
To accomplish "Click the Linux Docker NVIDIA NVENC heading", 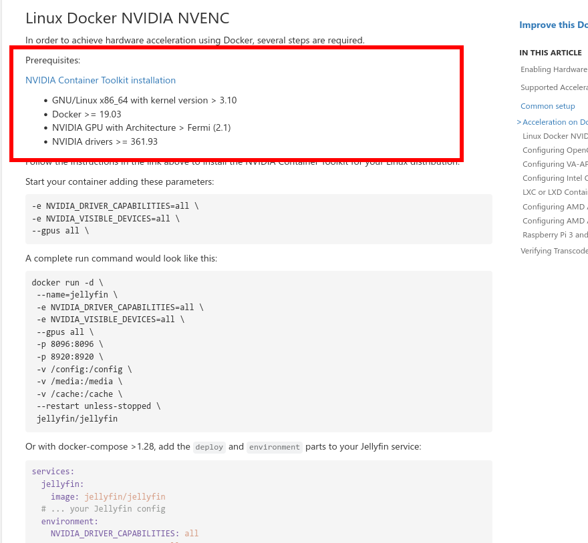I will [127, 19].
